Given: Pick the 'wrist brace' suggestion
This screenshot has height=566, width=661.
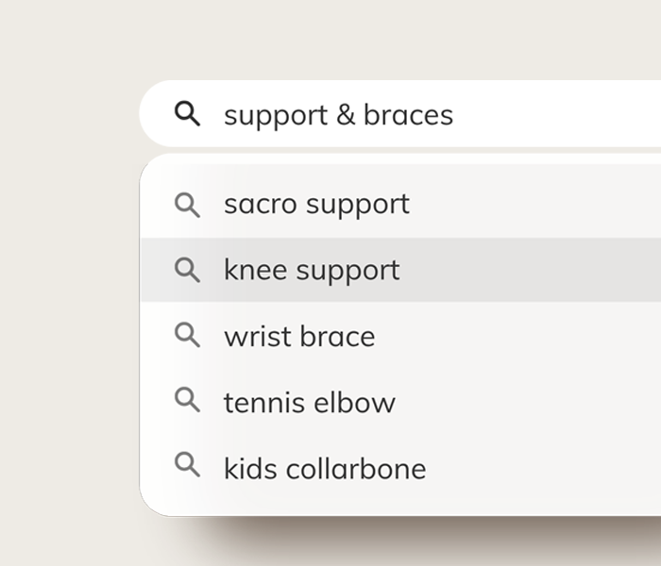Looking at the screenshot, I should [400, 336].
